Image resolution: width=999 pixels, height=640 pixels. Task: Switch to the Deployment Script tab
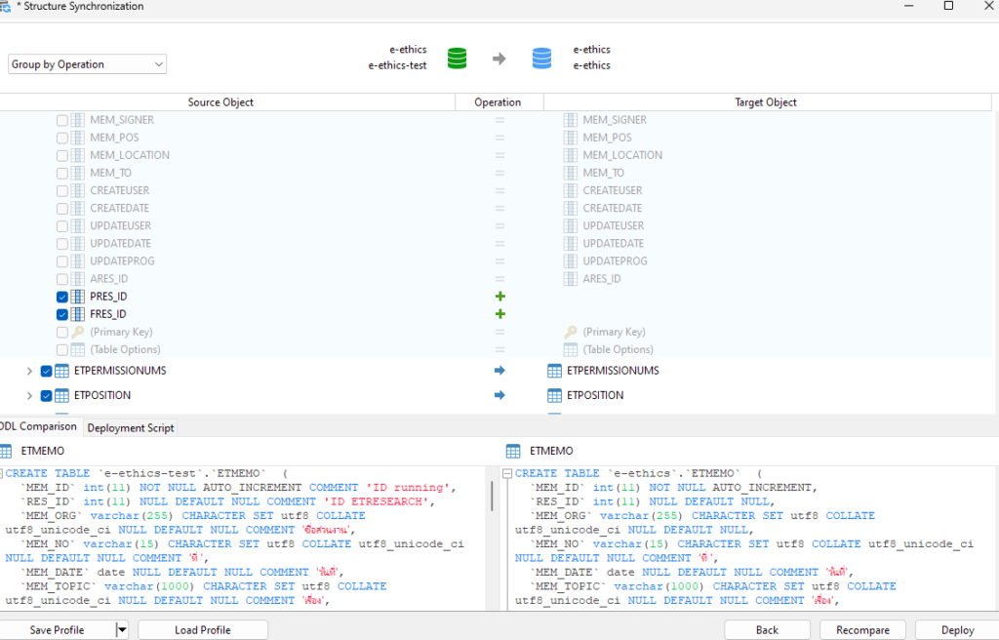point(131,427)
